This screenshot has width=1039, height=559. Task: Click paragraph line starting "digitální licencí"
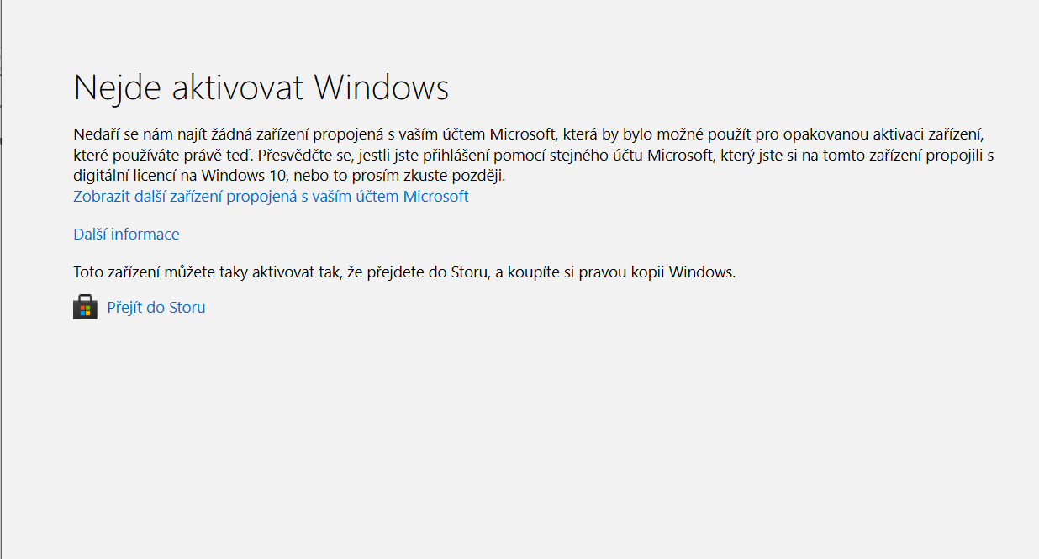coord(289,177)
